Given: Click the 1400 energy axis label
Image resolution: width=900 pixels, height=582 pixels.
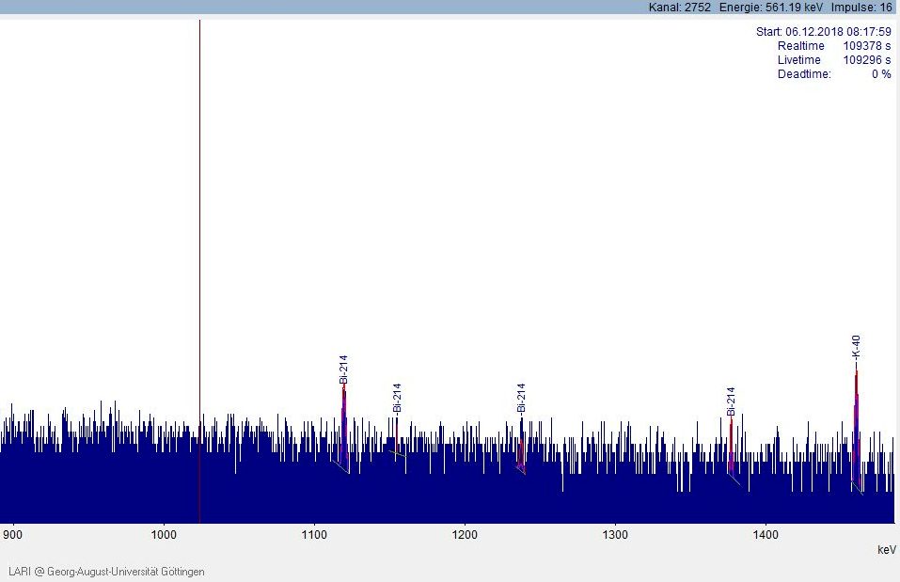Looking at the screenshot, I should click(x=766, y=535).
